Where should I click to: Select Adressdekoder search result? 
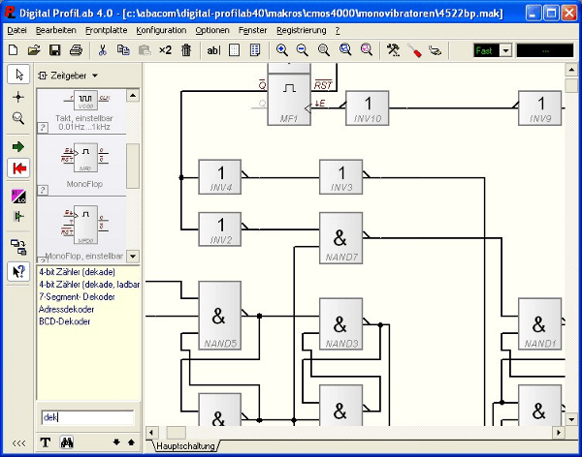[66, 309]
